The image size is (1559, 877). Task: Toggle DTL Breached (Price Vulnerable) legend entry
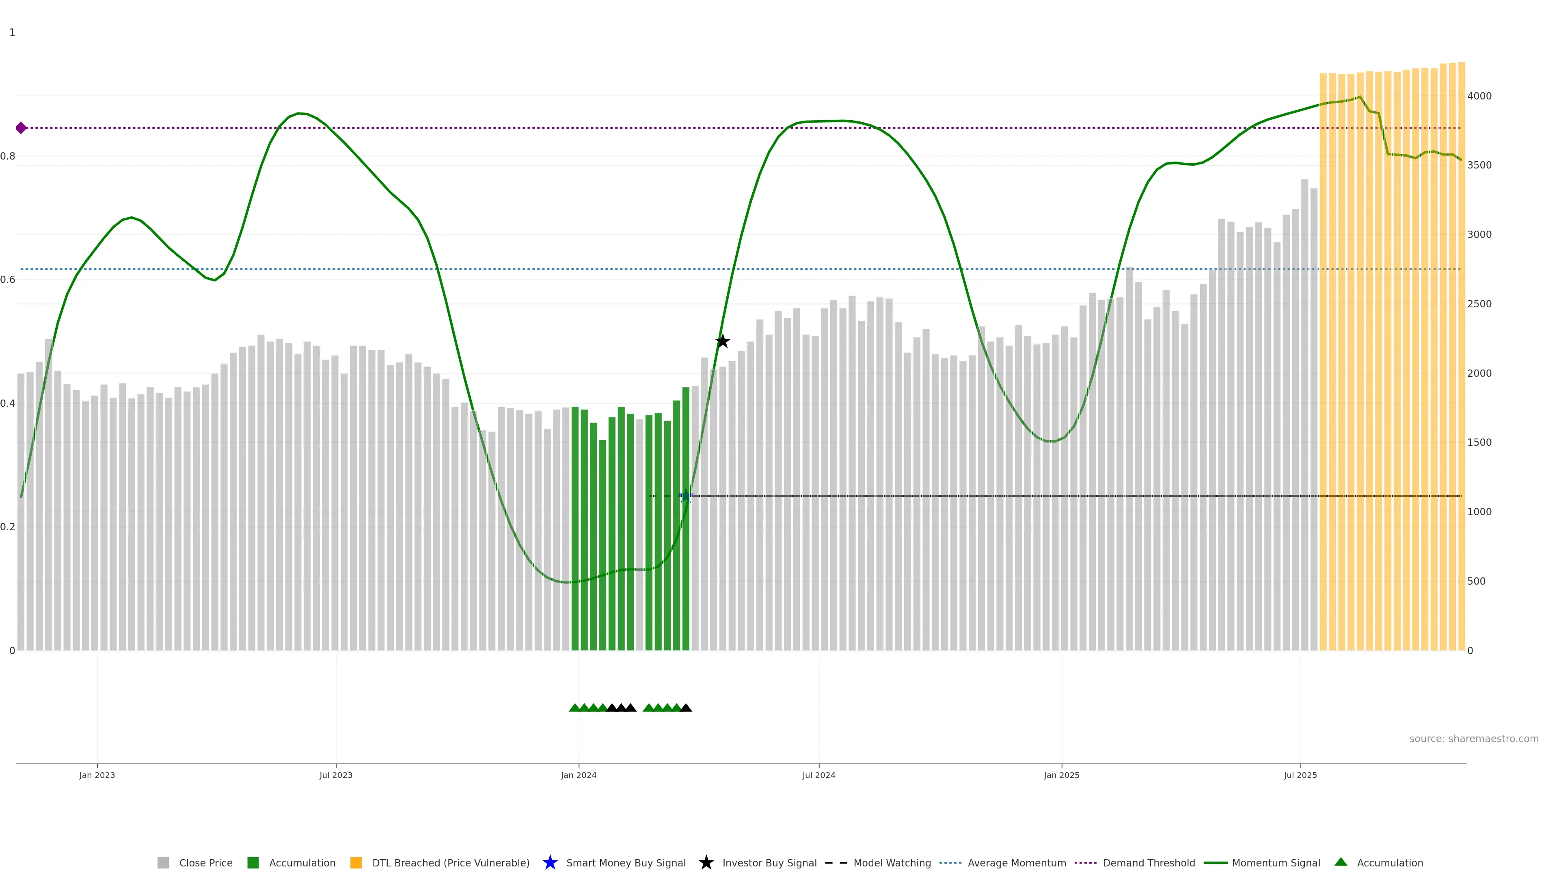click(450, 862)
